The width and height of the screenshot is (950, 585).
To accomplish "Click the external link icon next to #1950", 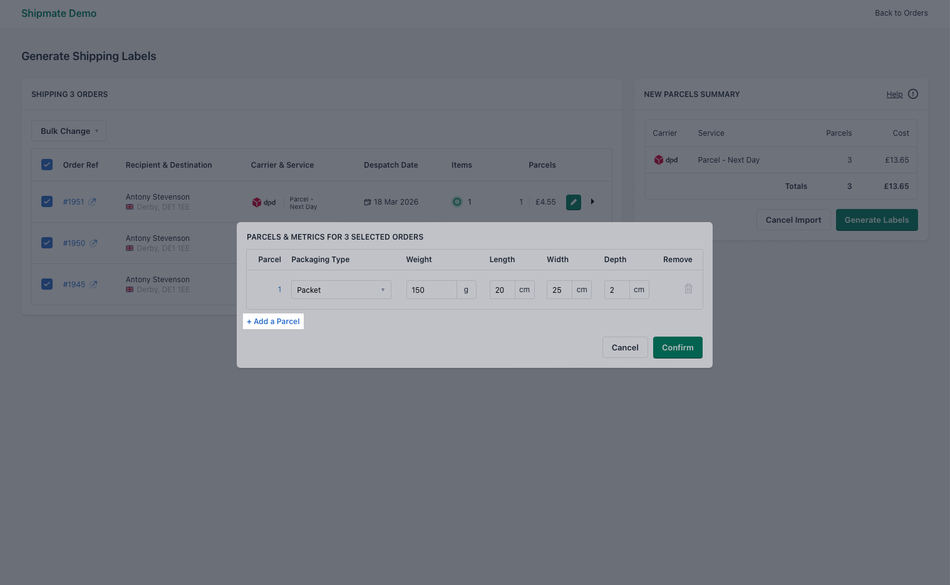I will pos(94,243).
